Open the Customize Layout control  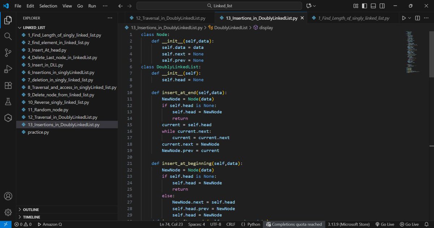pos(356,6)
